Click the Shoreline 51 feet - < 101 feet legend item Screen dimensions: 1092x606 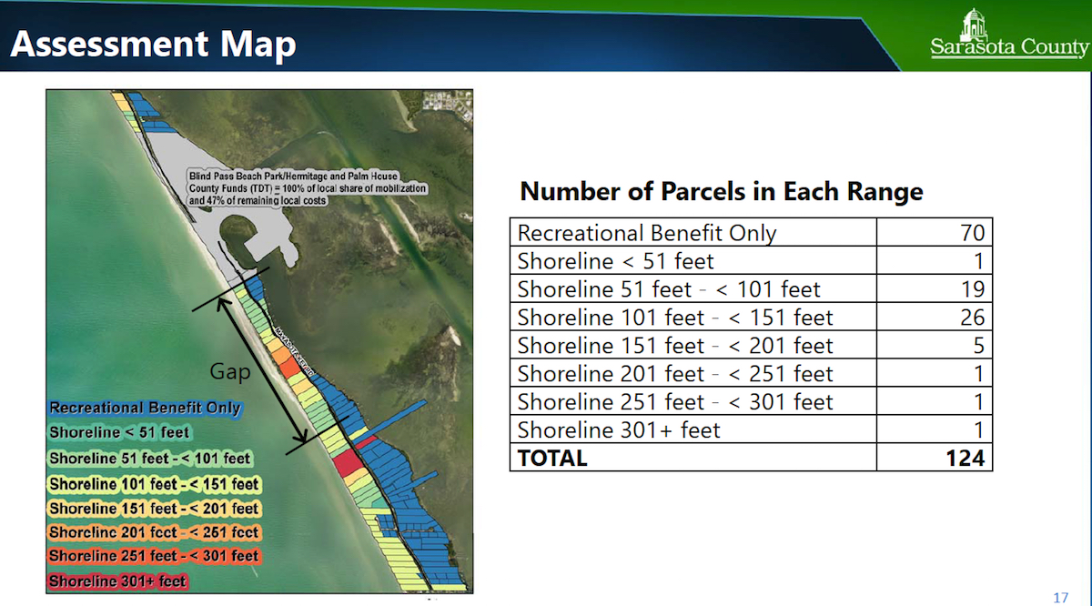[150, 459]
